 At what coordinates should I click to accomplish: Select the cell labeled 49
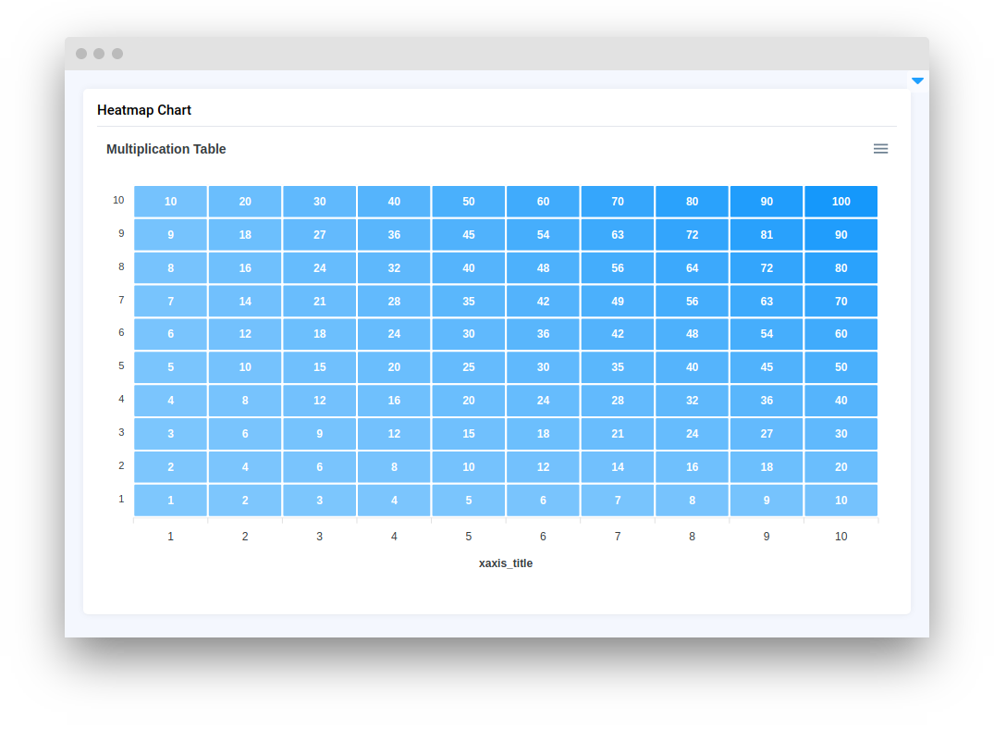pyautogui.click(x=617, y=301)
